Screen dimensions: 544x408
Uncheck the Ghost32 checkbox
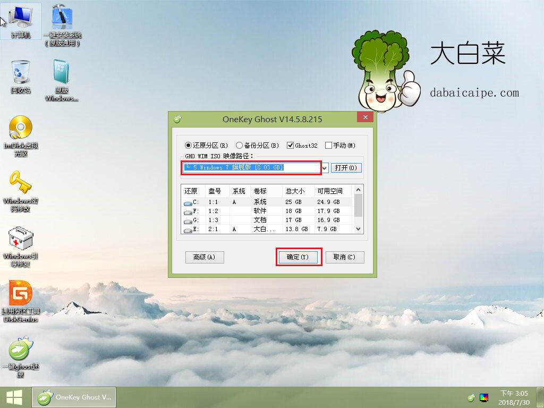[290, 146]
